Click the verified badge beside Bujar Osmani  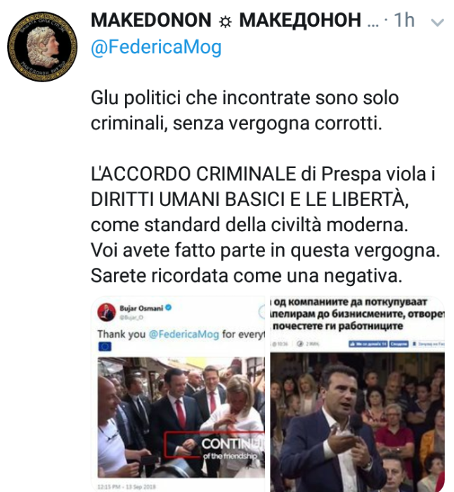(x=169, y=308)
